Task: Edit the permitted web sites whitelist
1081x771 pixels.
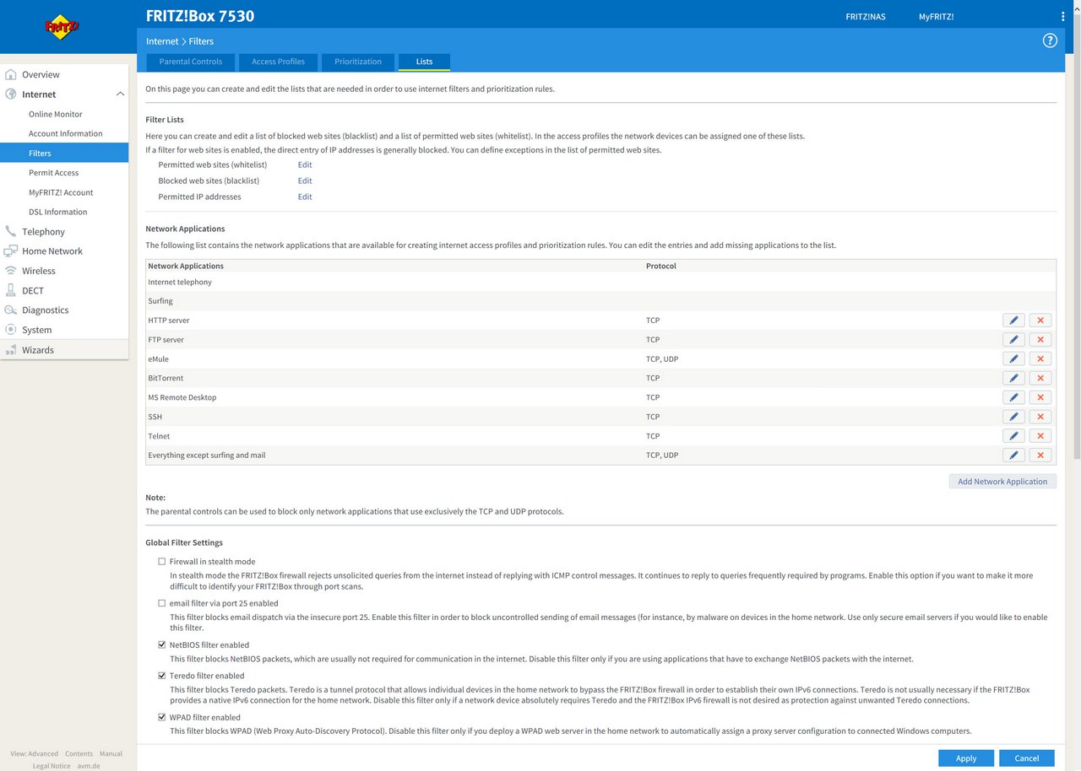Action: pyautogui.click(x=305, y=164)
